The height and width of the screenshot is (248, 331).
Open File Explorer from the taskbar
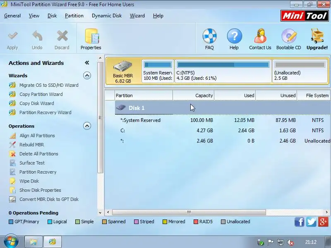tap(34, 242)
